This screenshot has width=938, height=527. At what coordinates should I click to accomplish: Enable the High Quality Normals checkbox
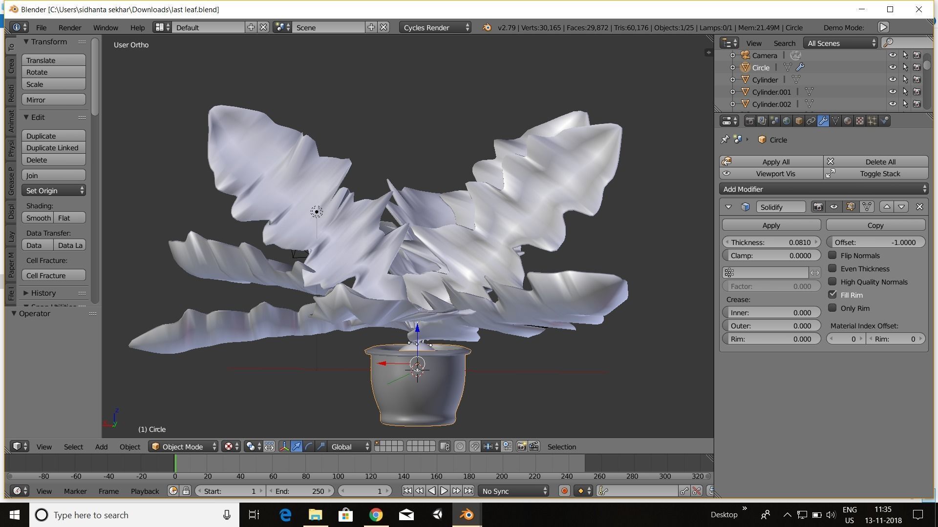(832, 282)
